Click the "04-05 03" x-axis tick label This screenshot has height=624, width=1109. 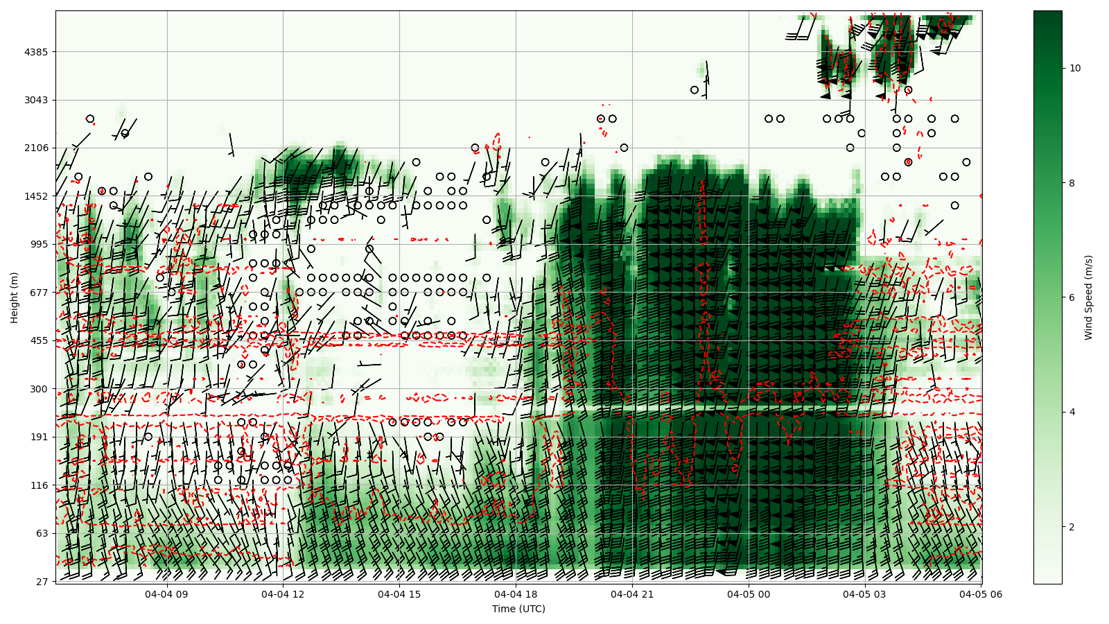[x=865, y=594]
